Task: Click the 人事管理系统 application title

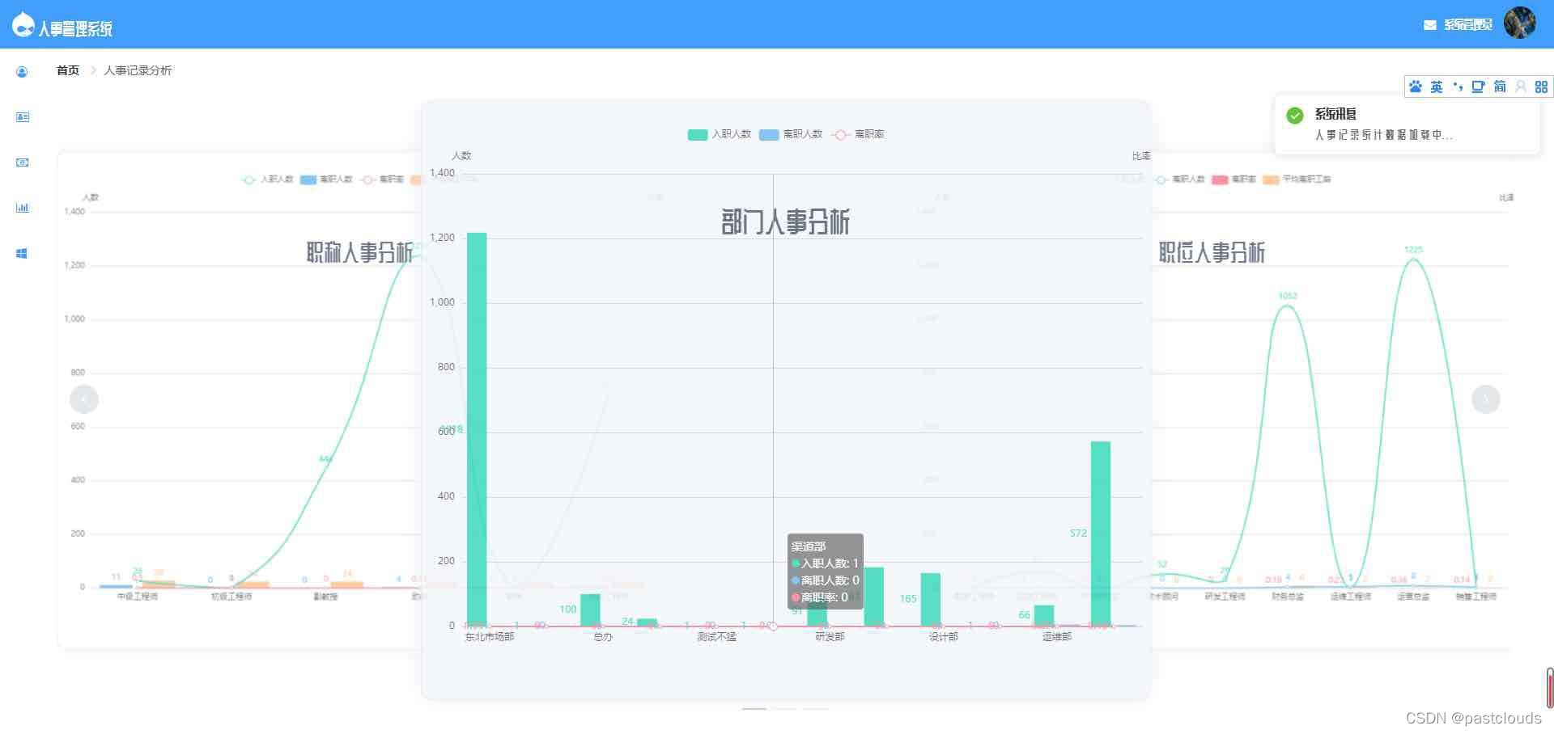Action: coord(75,29)
